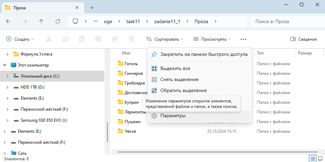Click the Гоголь folder icon
This screenshot has width=325, height=162.
(x=120, y=63)
